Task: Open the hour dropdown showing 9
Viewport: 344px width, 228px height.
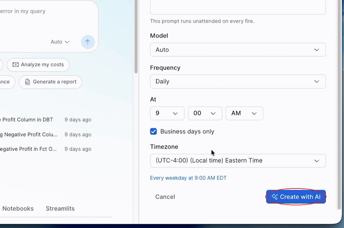Action: coord(167,113)
